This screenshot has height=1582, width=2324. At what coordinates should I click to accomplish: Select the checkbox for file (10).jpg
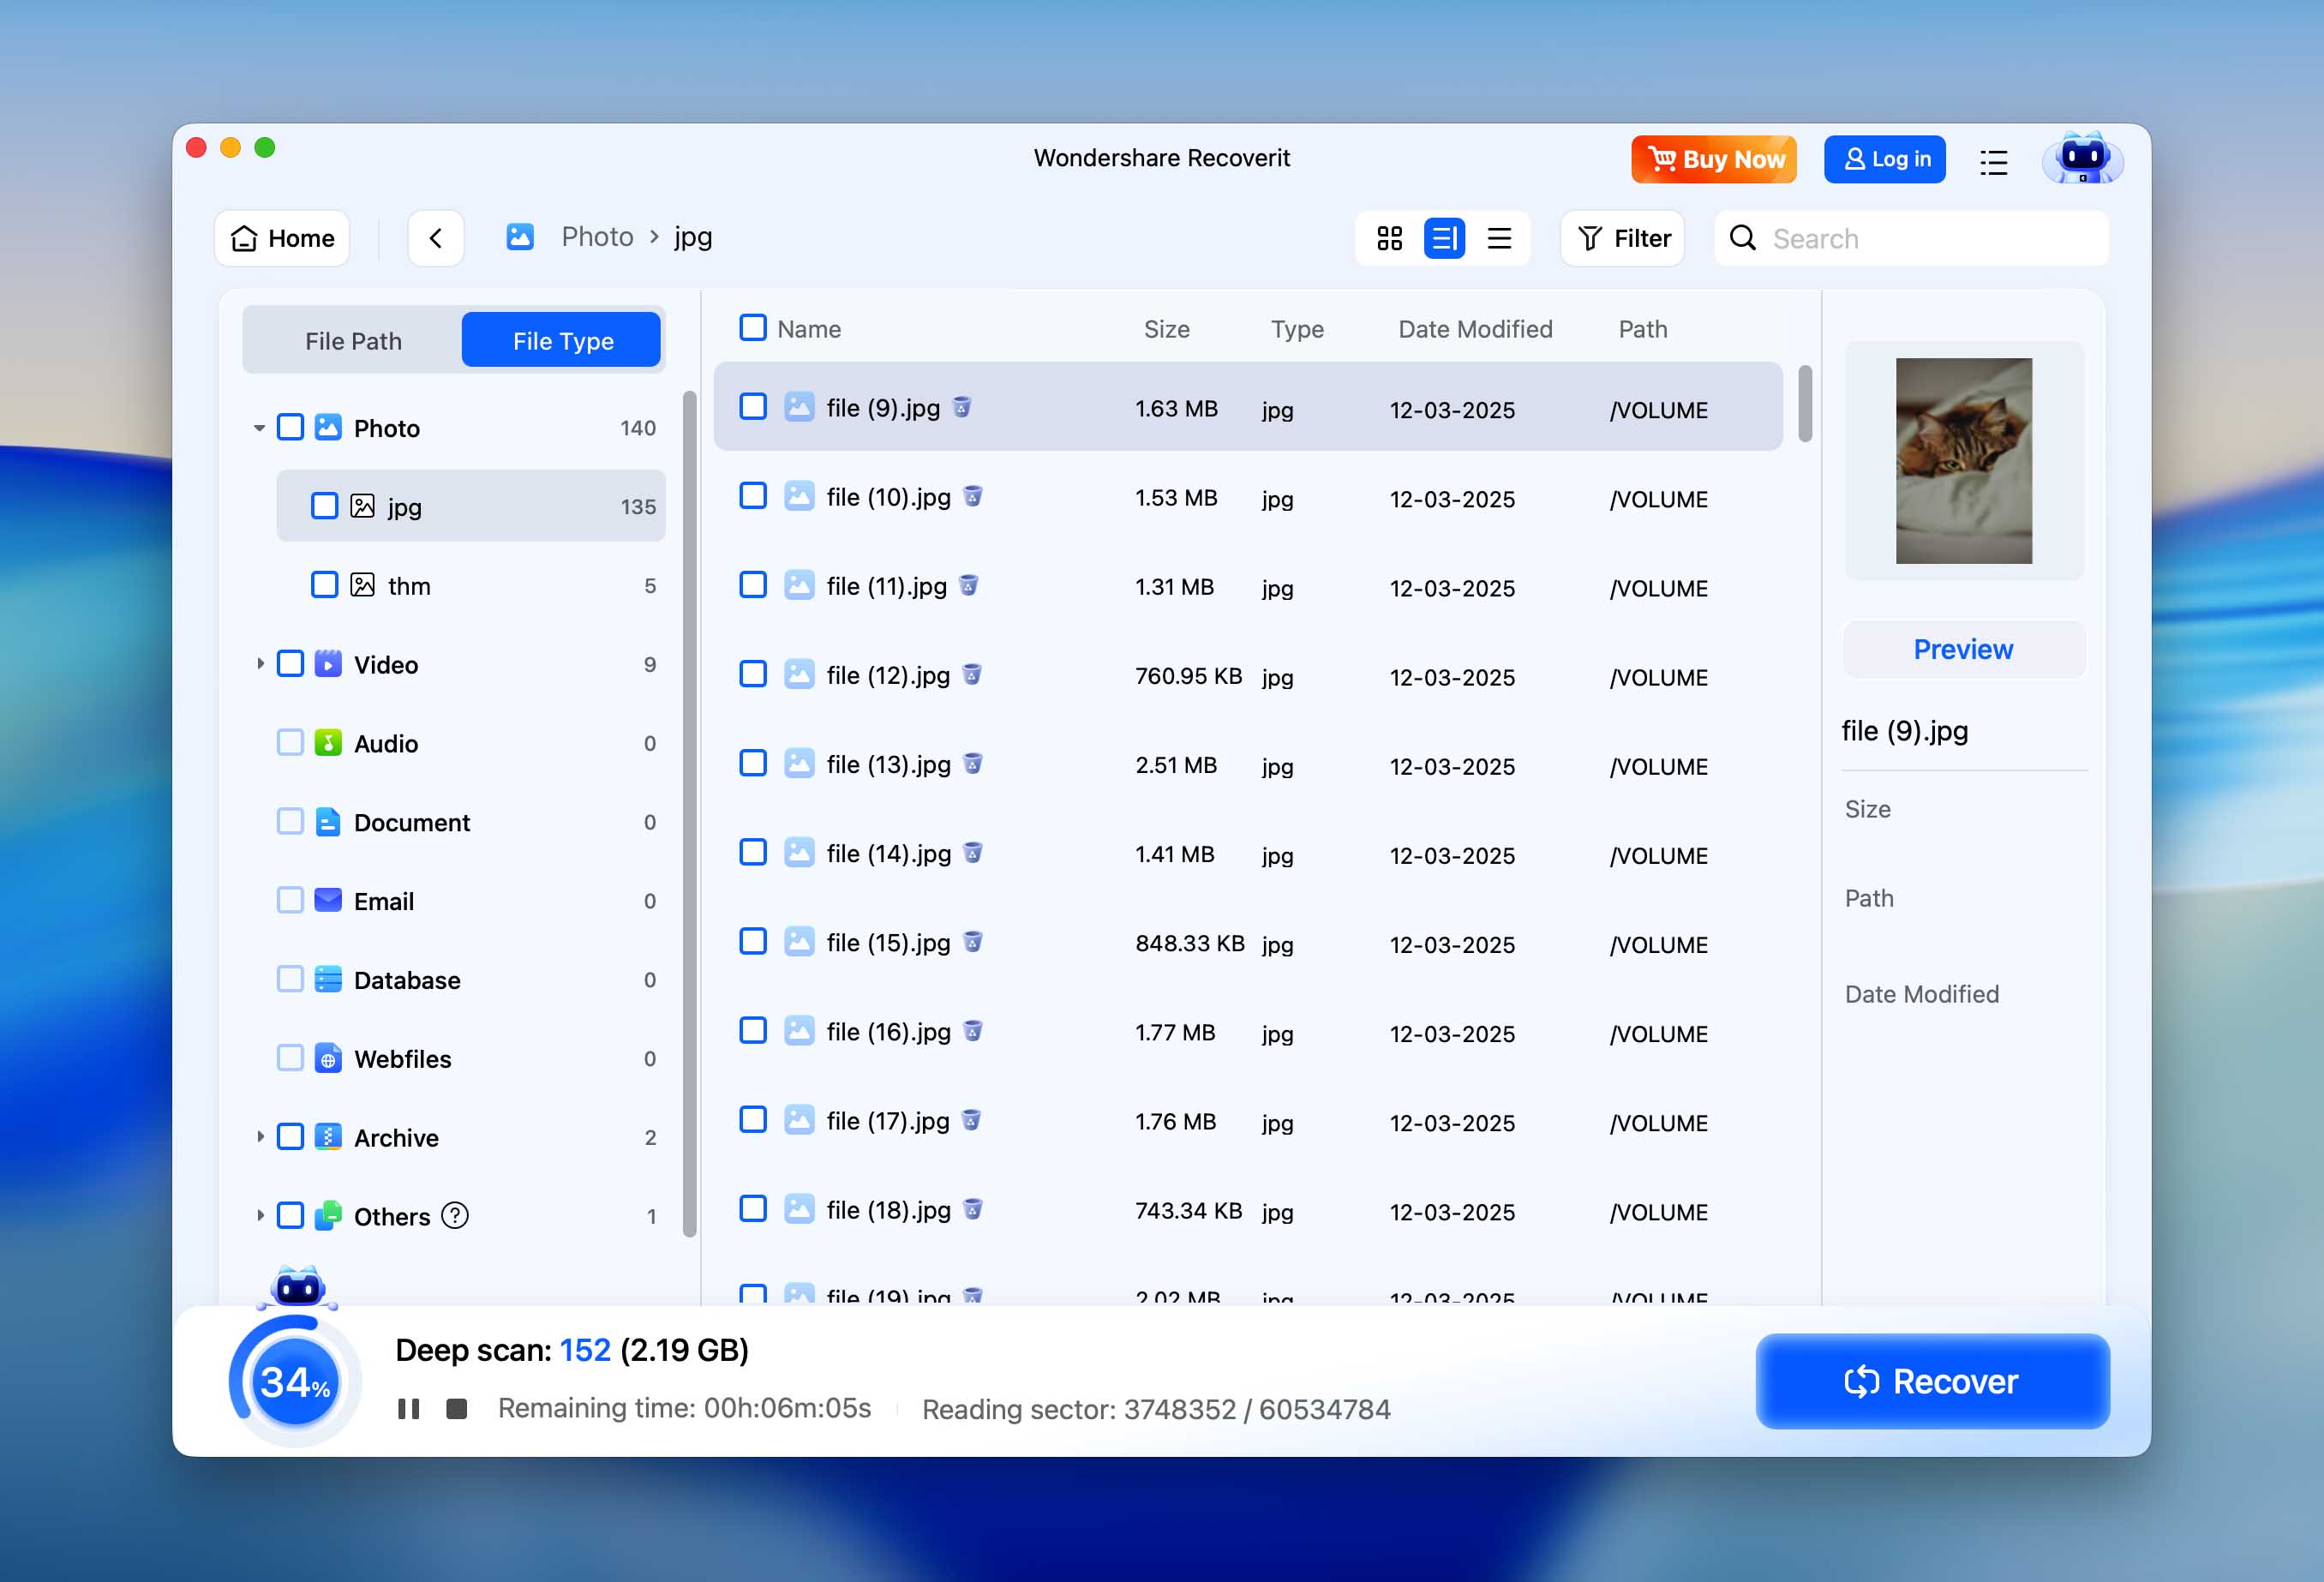point(753,496)
